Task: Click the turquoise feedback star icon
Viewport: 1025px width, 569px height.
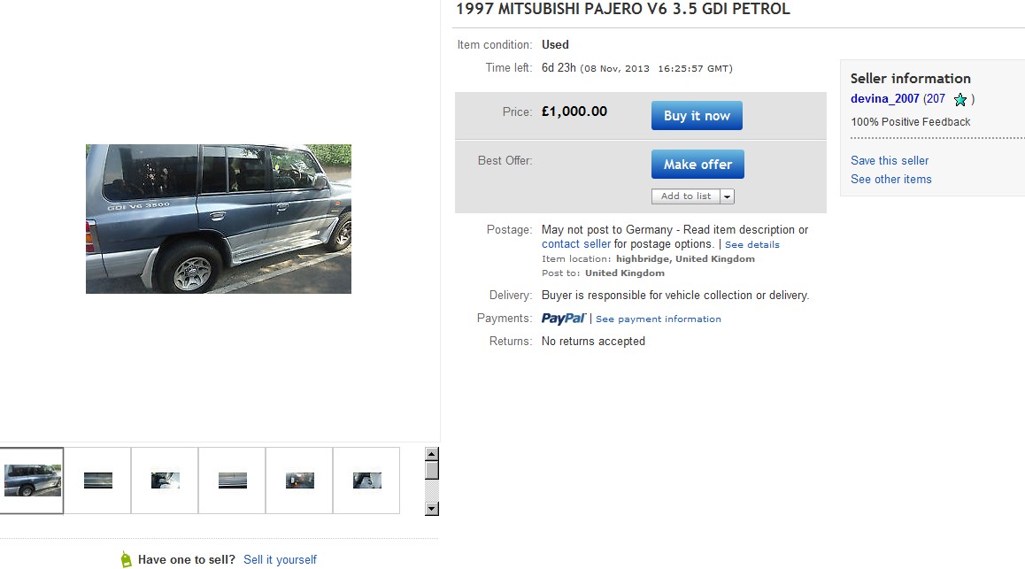Action: (959, 100)
